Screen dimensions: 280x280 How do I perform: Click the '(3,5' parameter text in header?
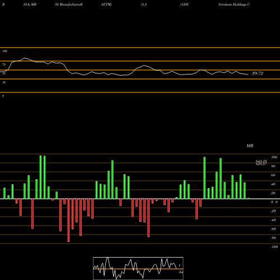click(144, 4)
